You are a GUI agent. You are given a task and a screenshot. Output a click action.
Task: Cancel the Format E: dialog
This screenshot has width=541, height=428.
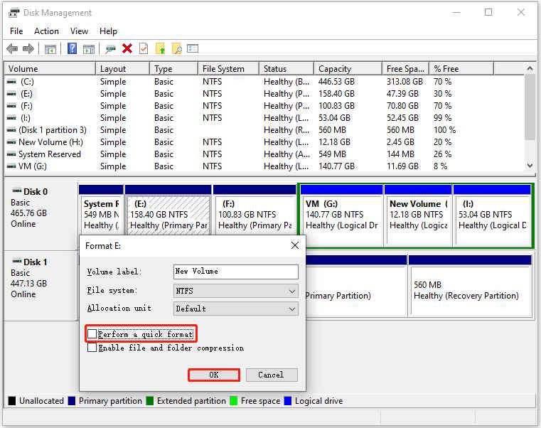point(270,375)
